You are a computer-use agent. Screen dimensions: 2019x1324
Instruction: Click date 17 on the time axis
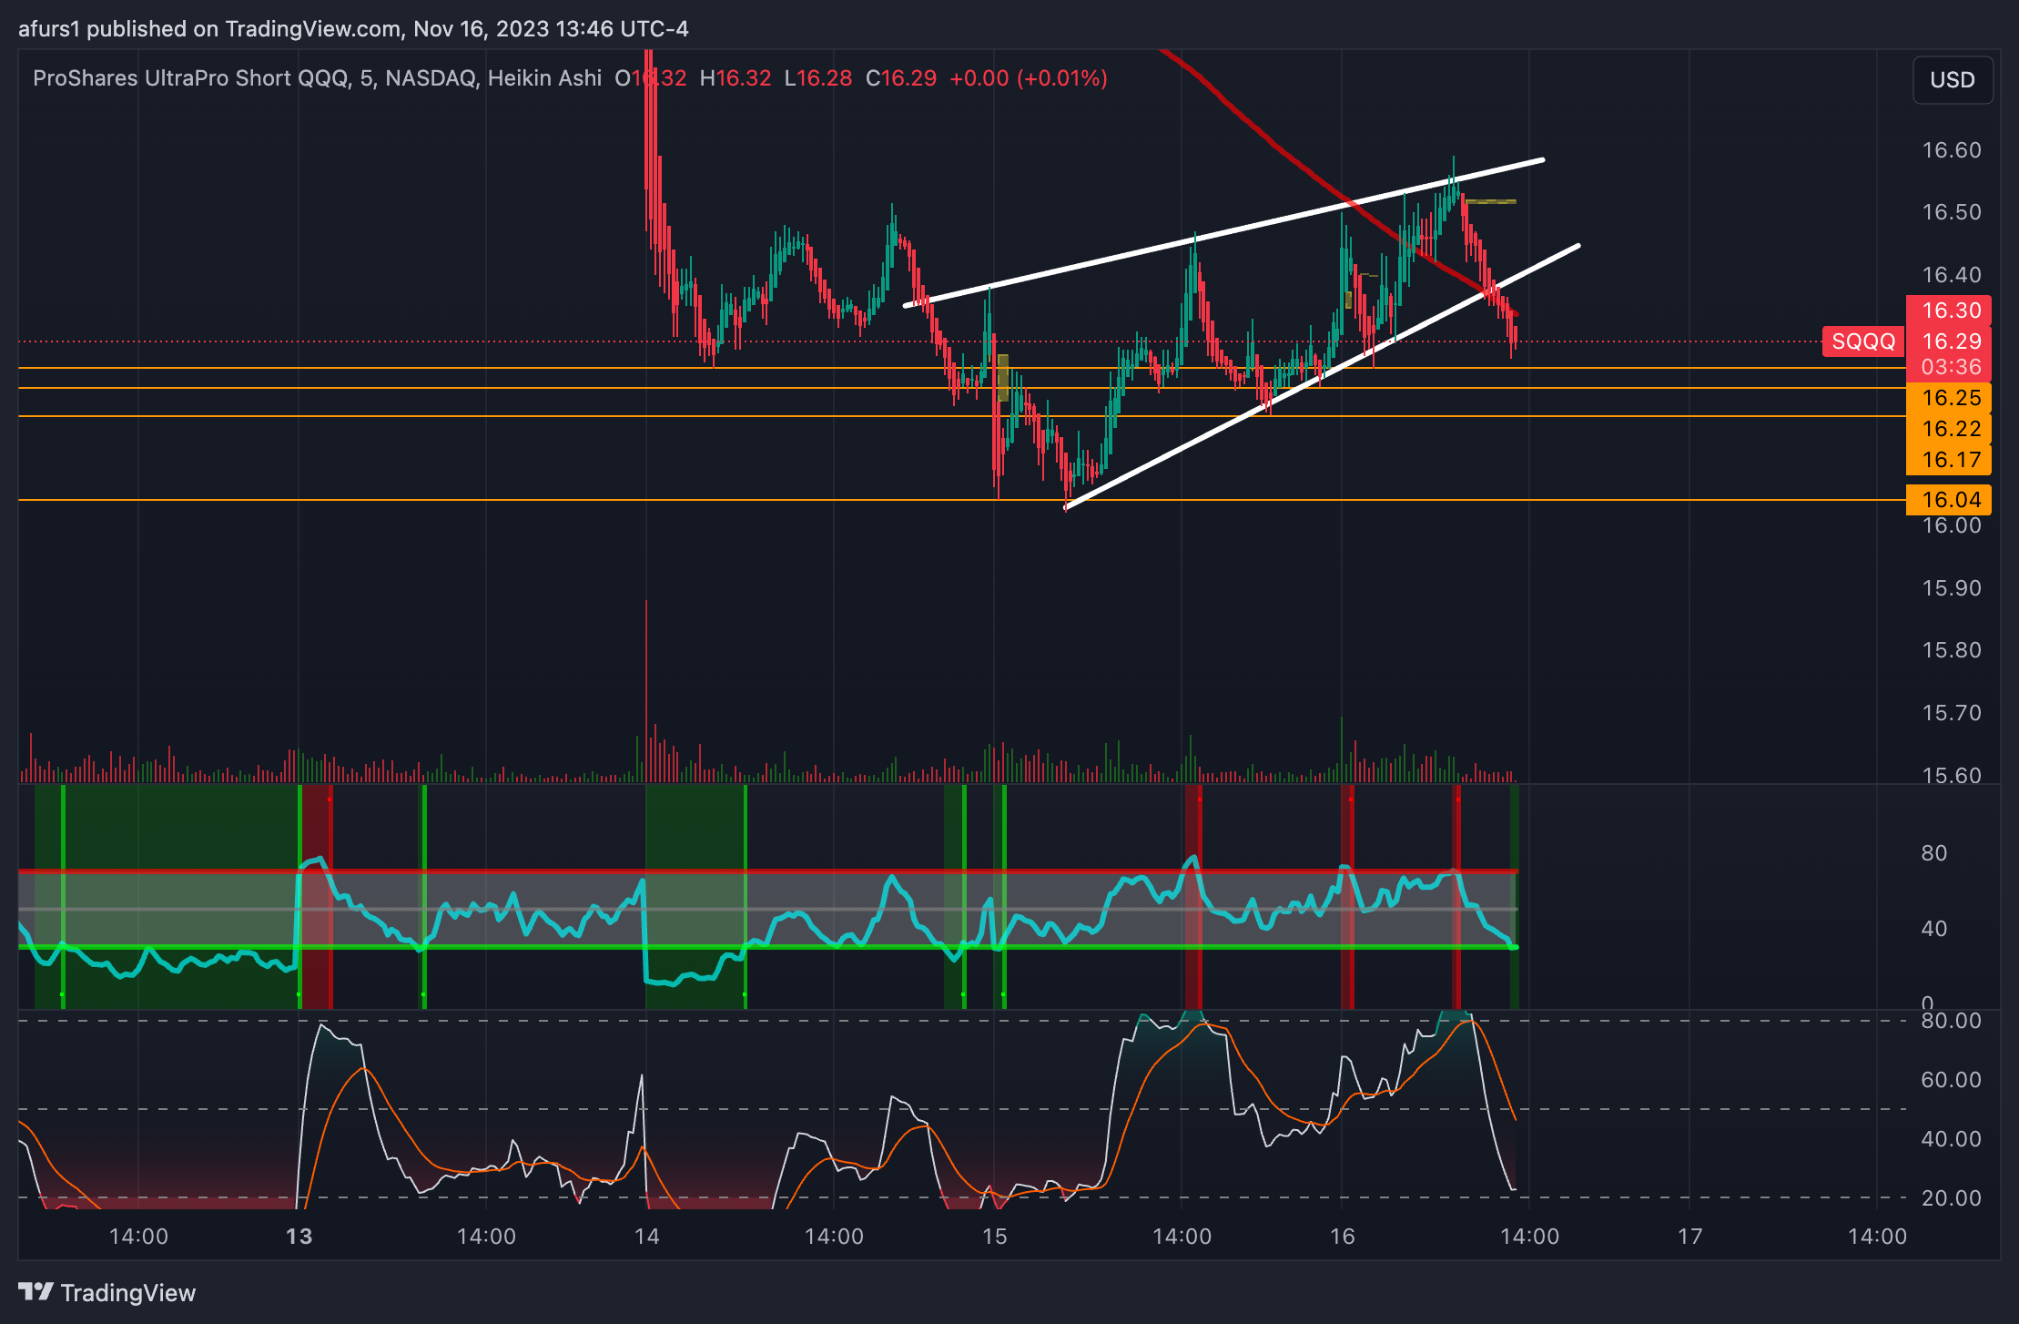[x=1689, y=1237]
